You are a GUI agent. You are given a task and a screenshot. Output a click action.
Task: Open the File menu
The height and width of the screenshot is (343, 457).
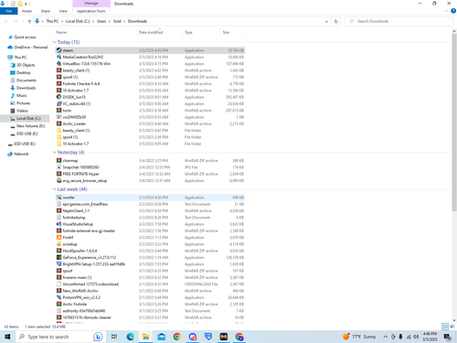(9, 11)
